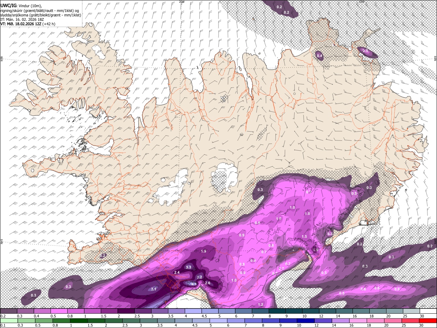Pick the dark teal swatch between 8 and 9 in the top legend row
Image resolution: width=437 pixels, height=328 pixels.
tap(277, 311)
